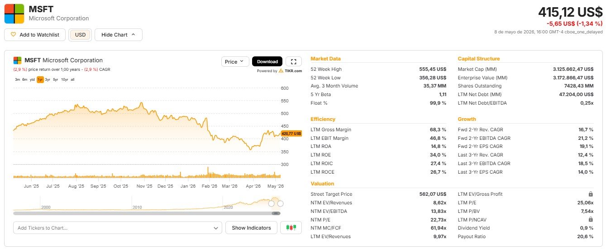Select the 3yr time range
Screen dimensions: 606x249
pyautogui.click(x=48, y=79)
